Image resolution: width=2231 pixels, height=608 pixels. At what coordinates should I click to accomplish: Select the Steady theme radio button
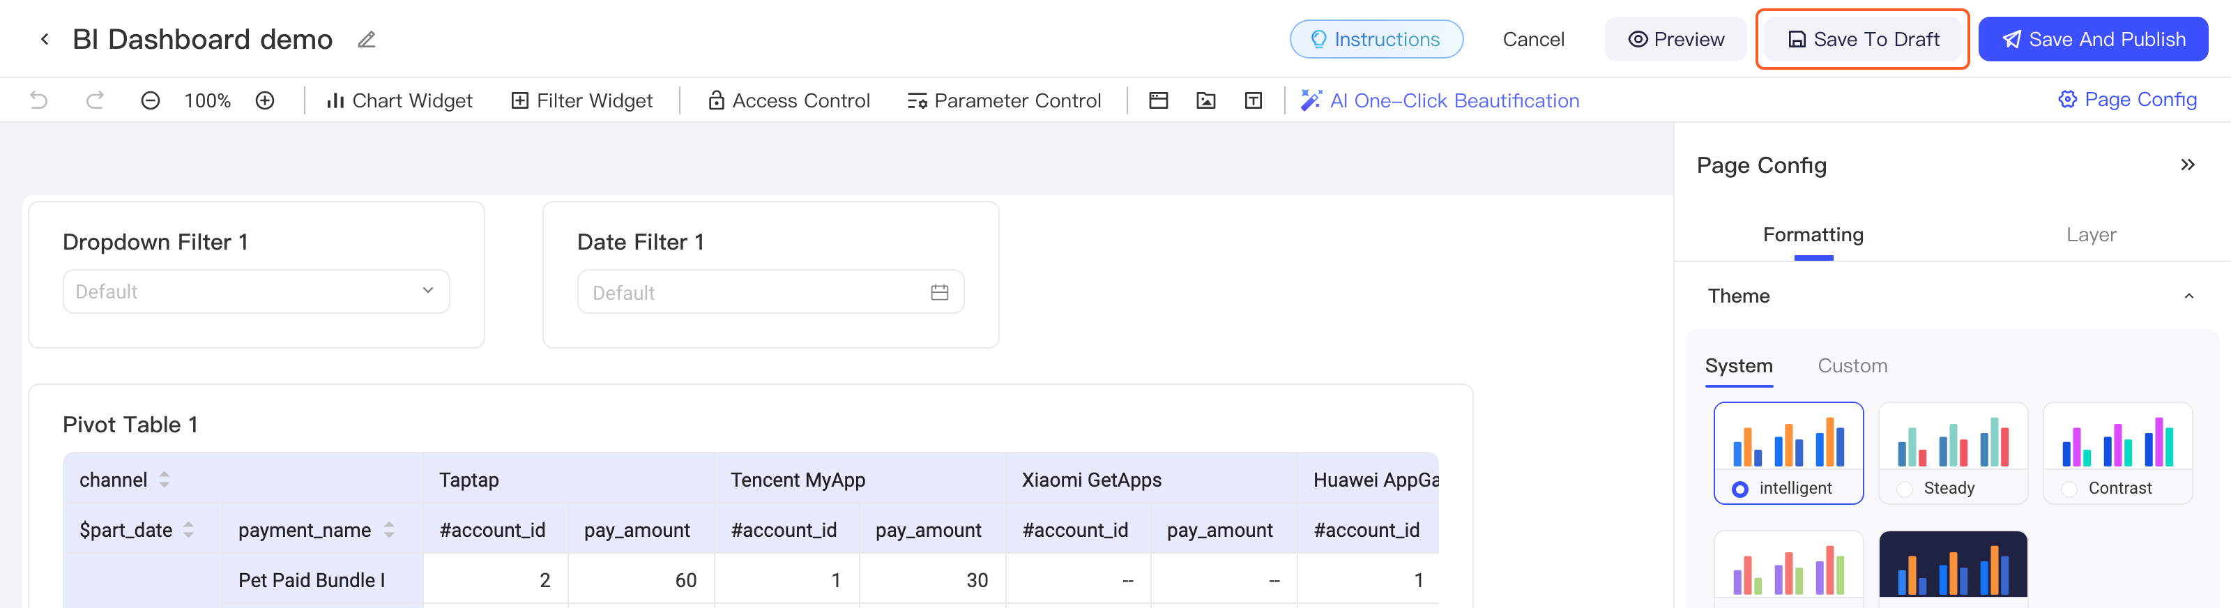tap(1905, 489)
